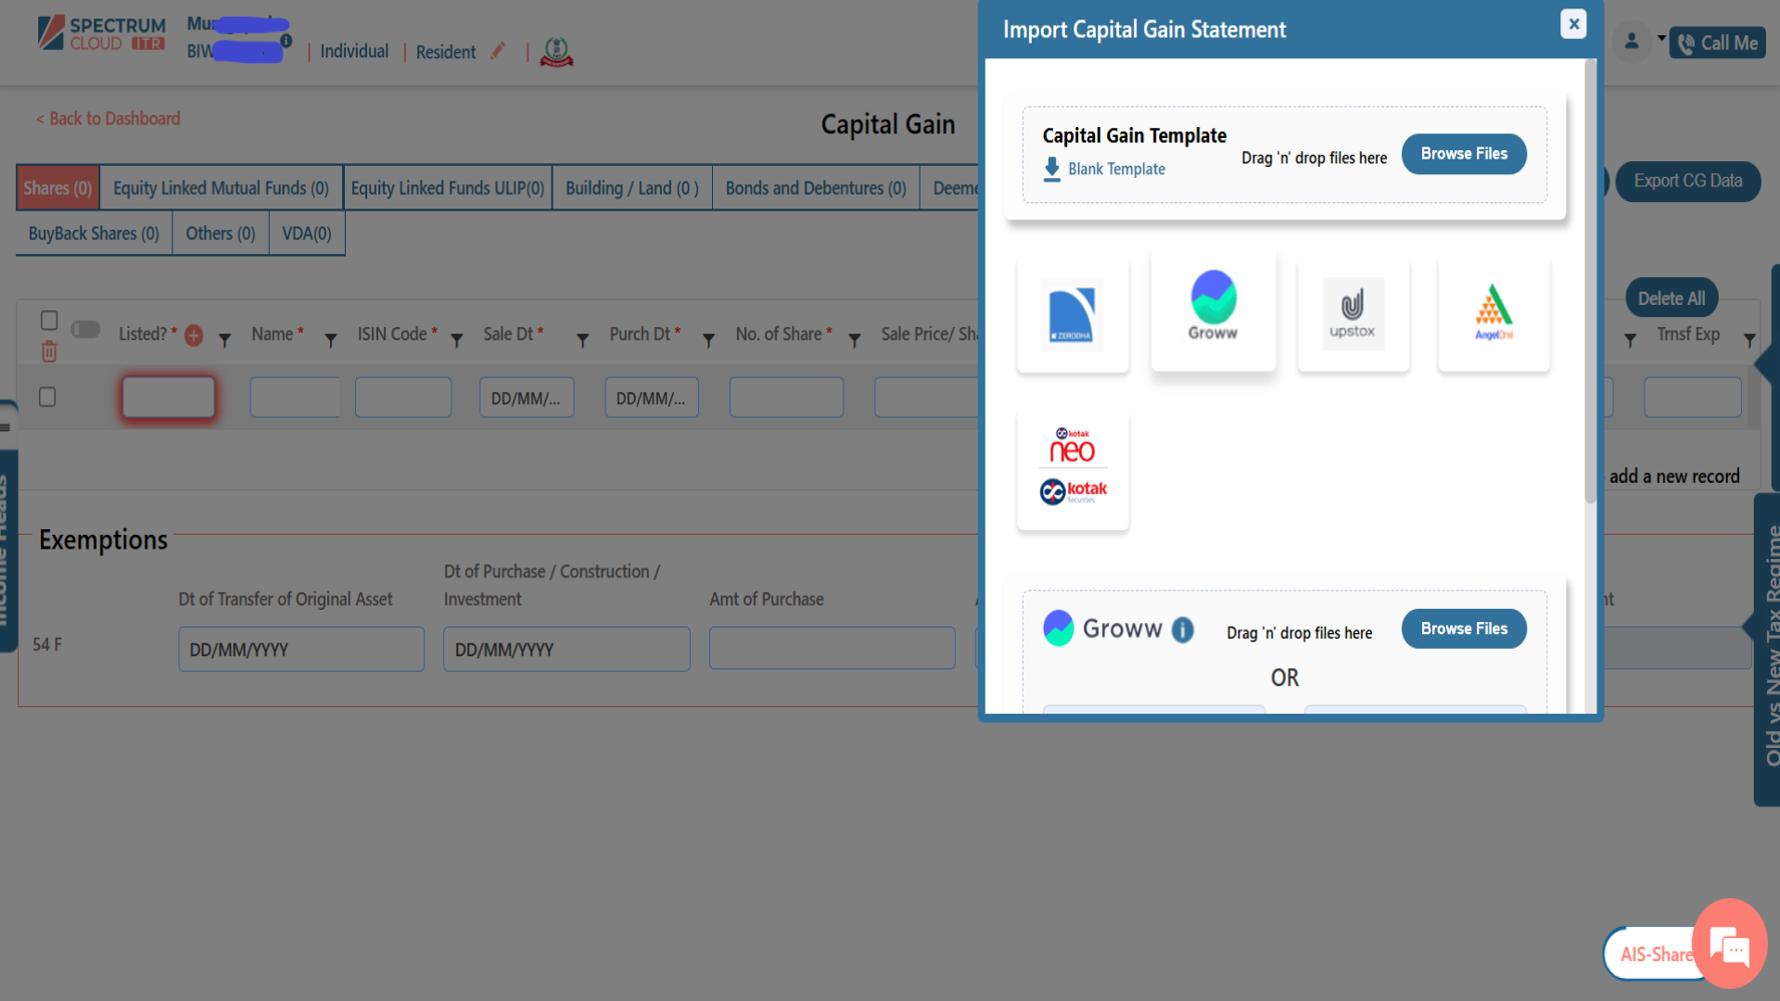The height and width of the screenshot is (1001, 1780).
Task: Open the chat support bubble
Action: [1729, 944]
